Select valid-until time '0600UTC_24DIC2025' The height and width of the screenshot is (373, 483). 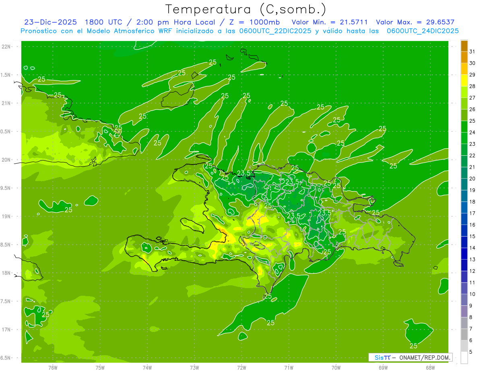[423, 31]
